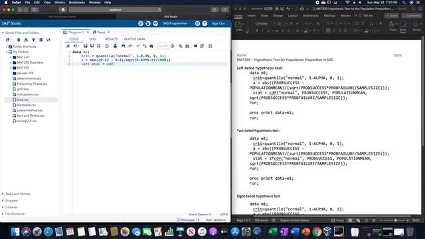Open the App Store from the Dock
The image size is (425, 239).
pos(235,232)
